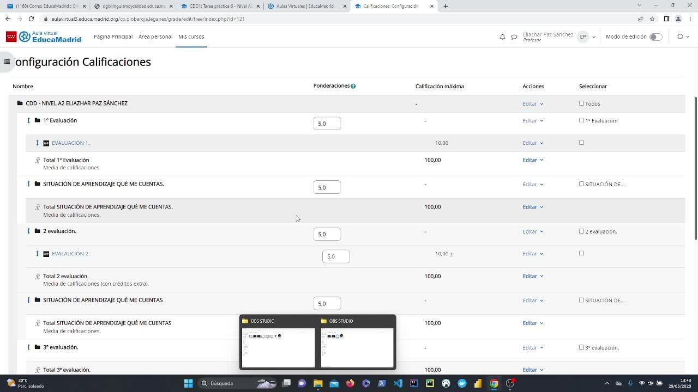Image resolution: width=698 pixels, height=392 pixels.
Task: Click the move icon for EVALUACIÓN 2.
Action: click(38, 253)
